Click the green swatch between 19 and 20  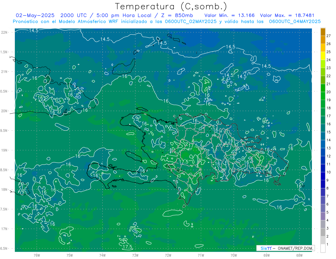323,96
